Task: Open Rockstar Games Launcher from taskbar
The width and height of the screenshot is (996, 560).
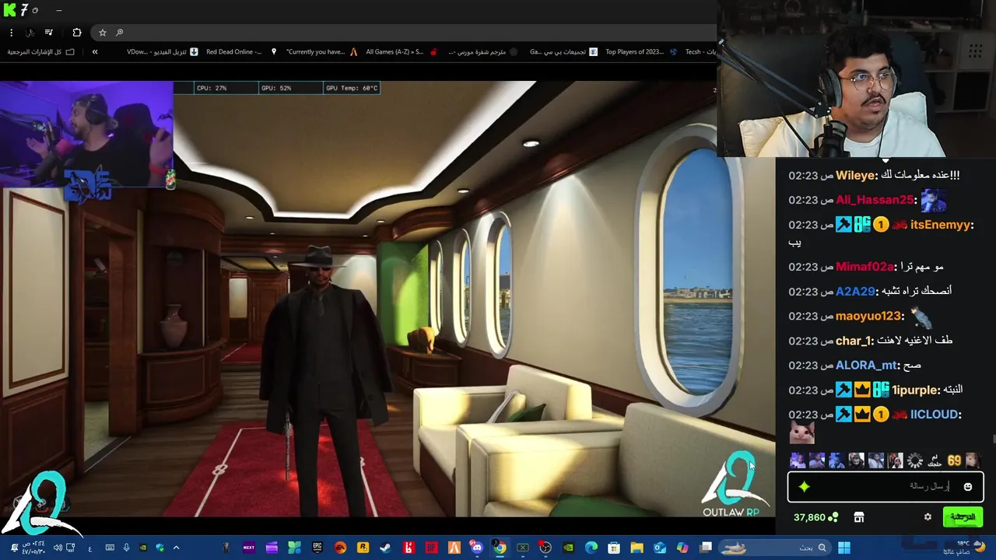Action: point(363,548)
